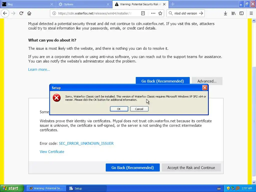
Task: Open page actions three-dot menu
Action: 153,13
